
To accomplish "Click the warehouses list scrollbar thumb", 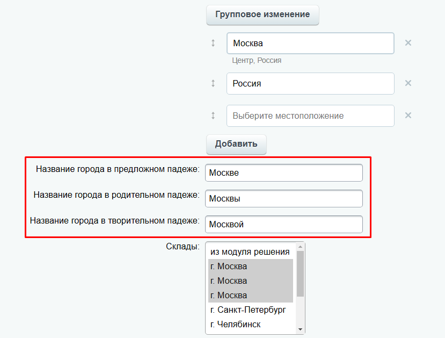I will [300, 274].
